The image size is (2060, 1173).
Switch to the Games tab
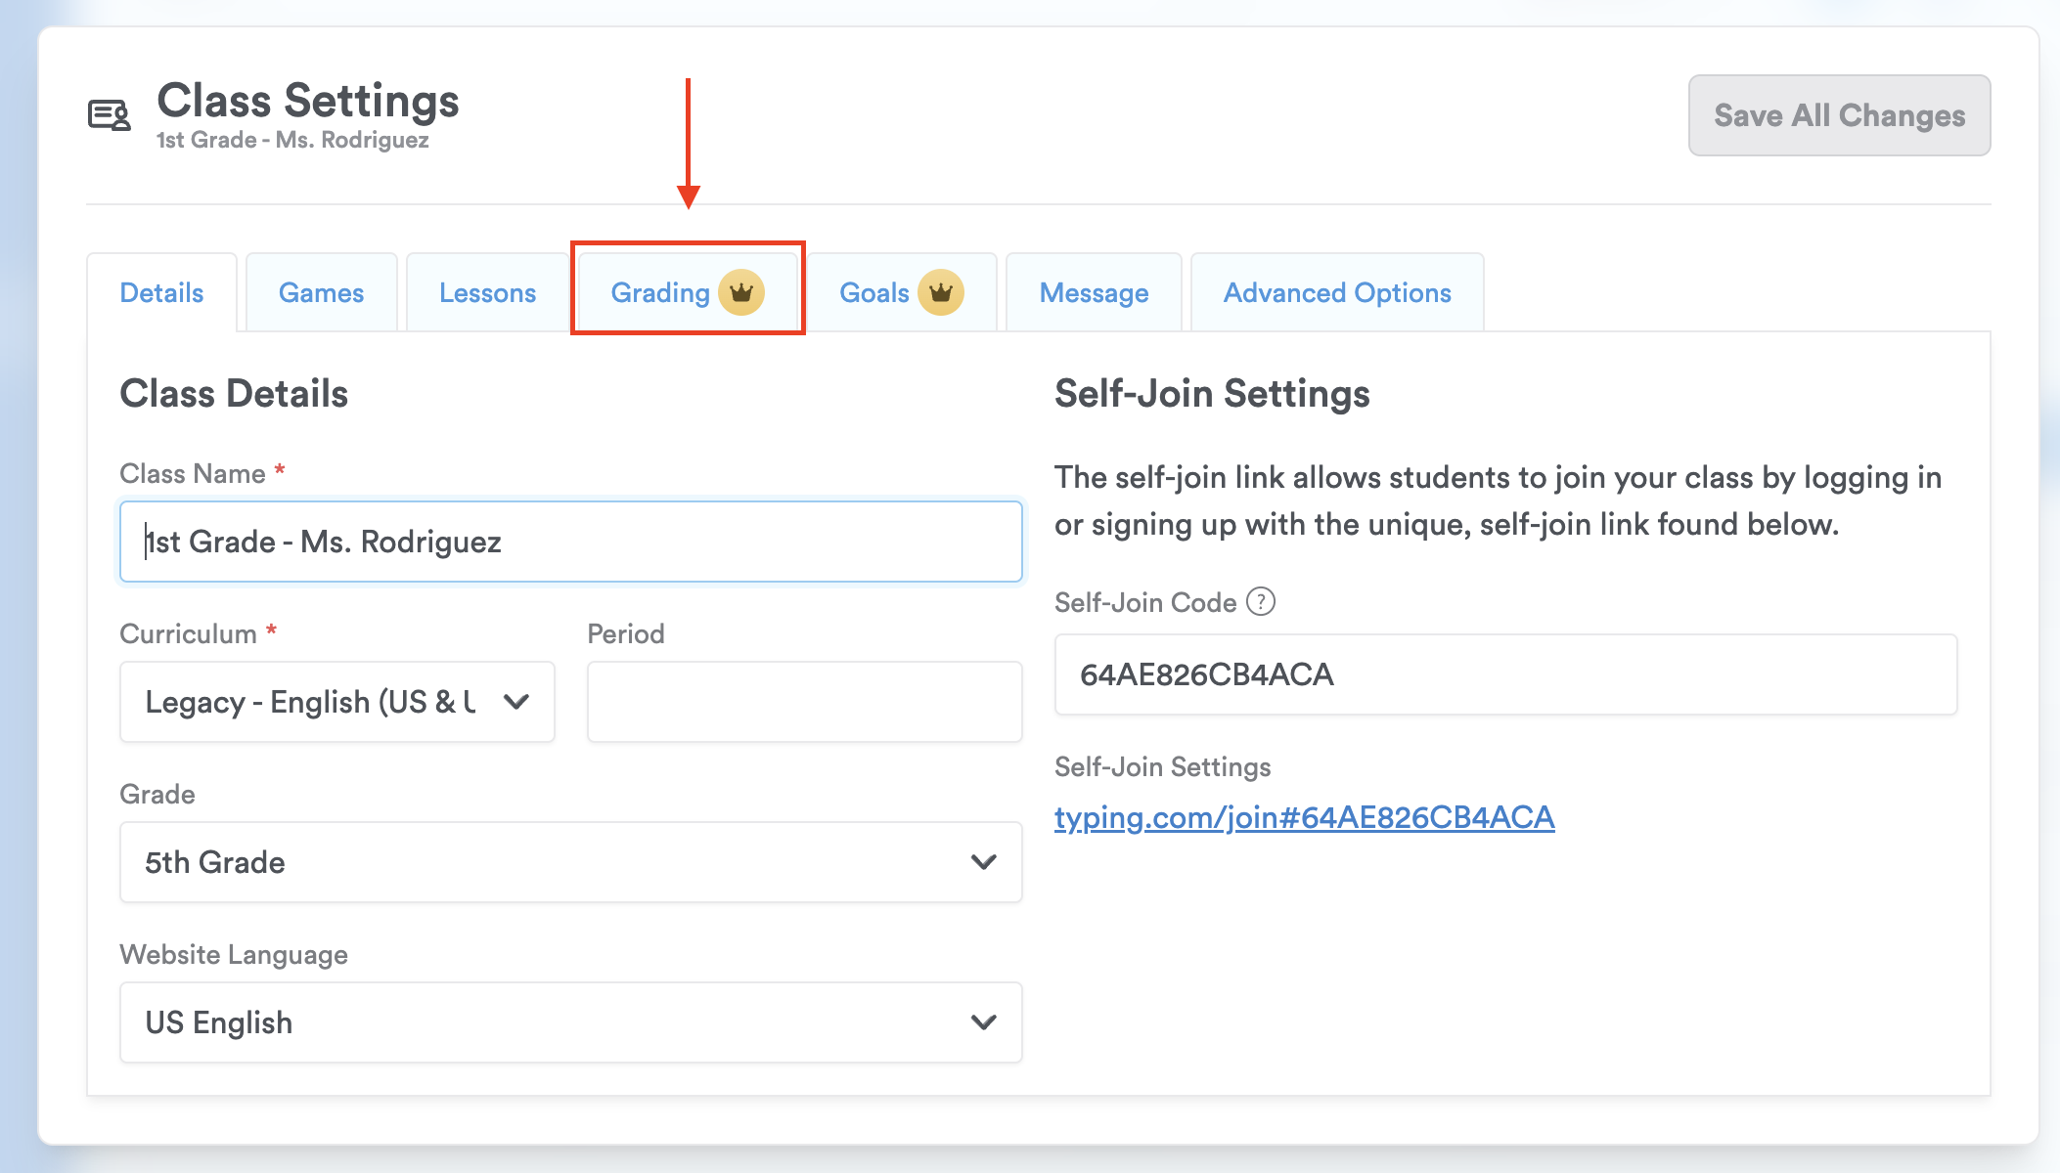[x=321, y=293]
